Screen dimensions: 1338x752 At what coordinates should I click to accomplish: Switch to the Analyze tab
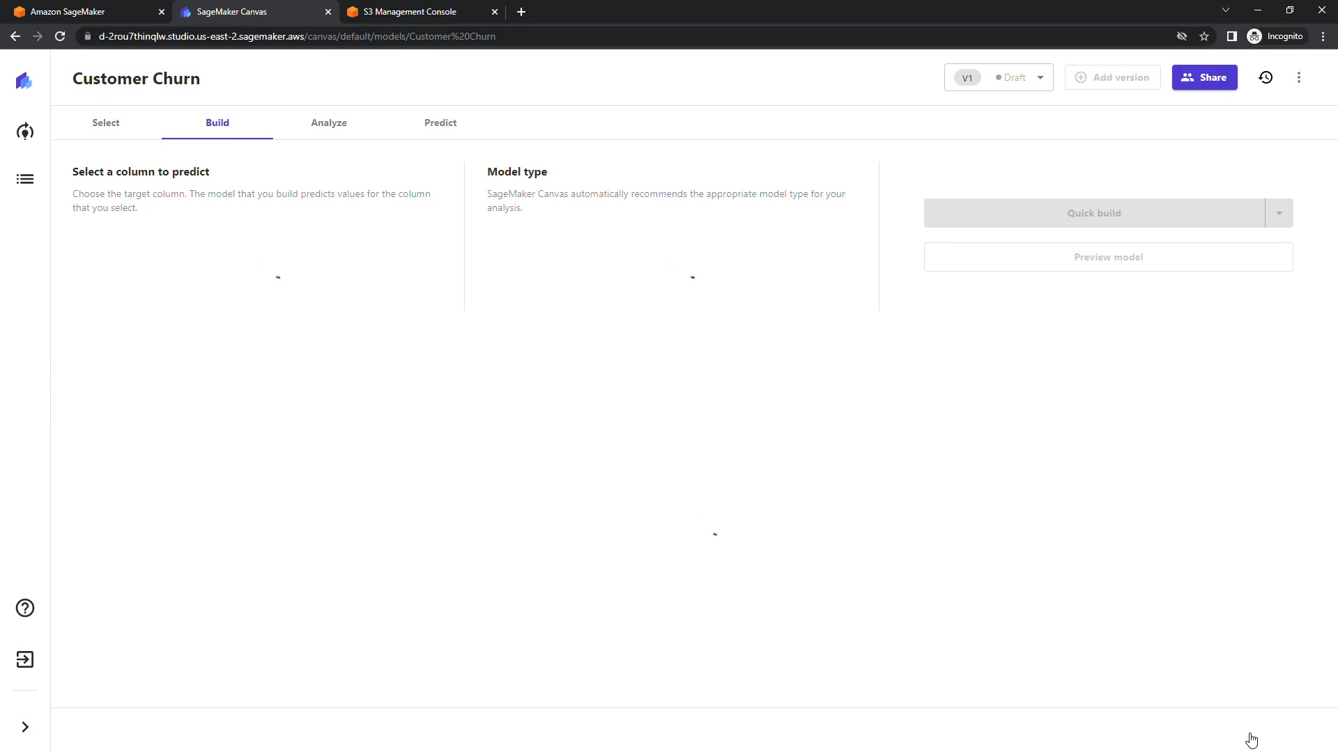tap(329, 123)
